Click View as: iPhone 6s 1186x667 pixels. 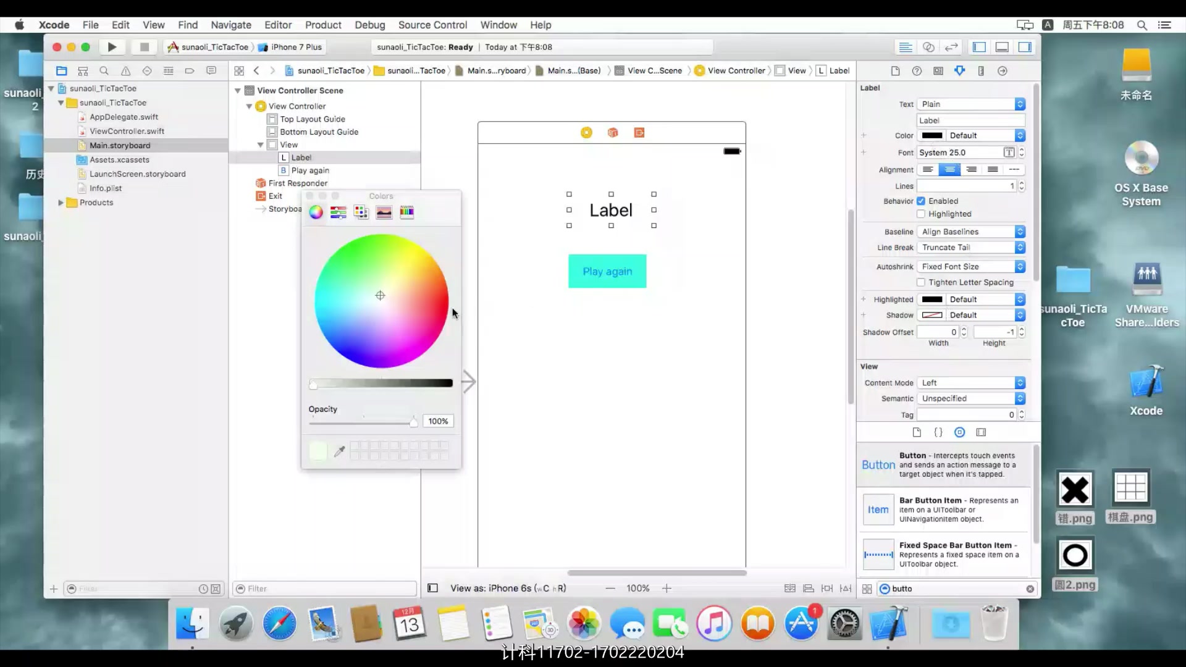point(508,589)
